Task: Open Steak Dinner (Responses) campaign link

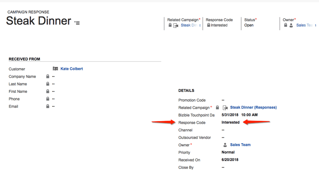Action: [253, 108]
